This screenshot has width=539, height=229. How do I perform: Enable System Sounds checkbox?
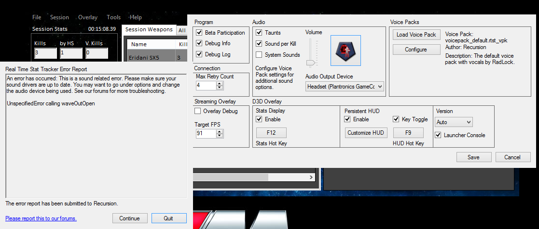pos(259,55)
